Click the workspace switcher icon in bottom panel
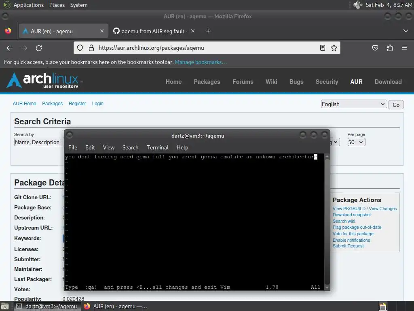The height and width of the screenshot is (311, 414). click(x=383, y=306)
